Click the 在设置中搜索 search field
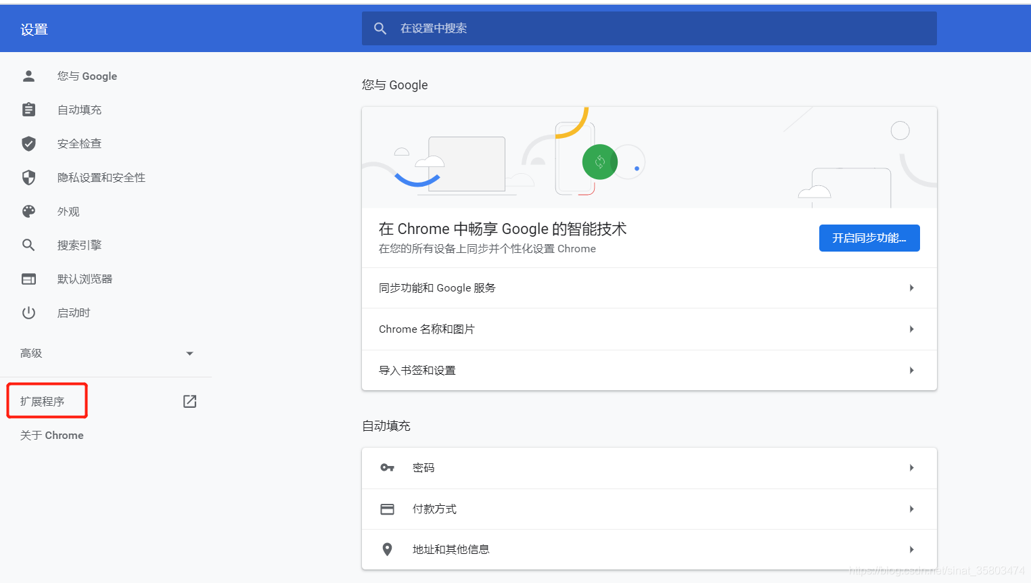 (x=649, y=28)
